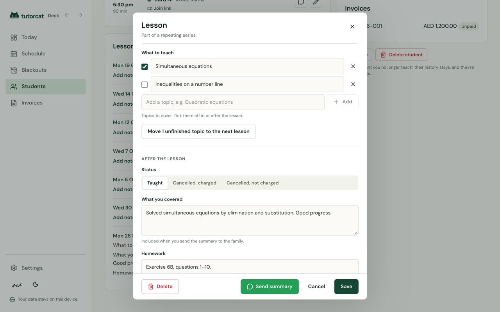This screenshot has width=500, height=312.
Task: Set status to Cancelled, not charged
Action: click(252, 183)
